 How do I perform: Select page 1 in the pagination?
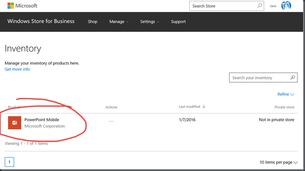click(x=9, y=162)
